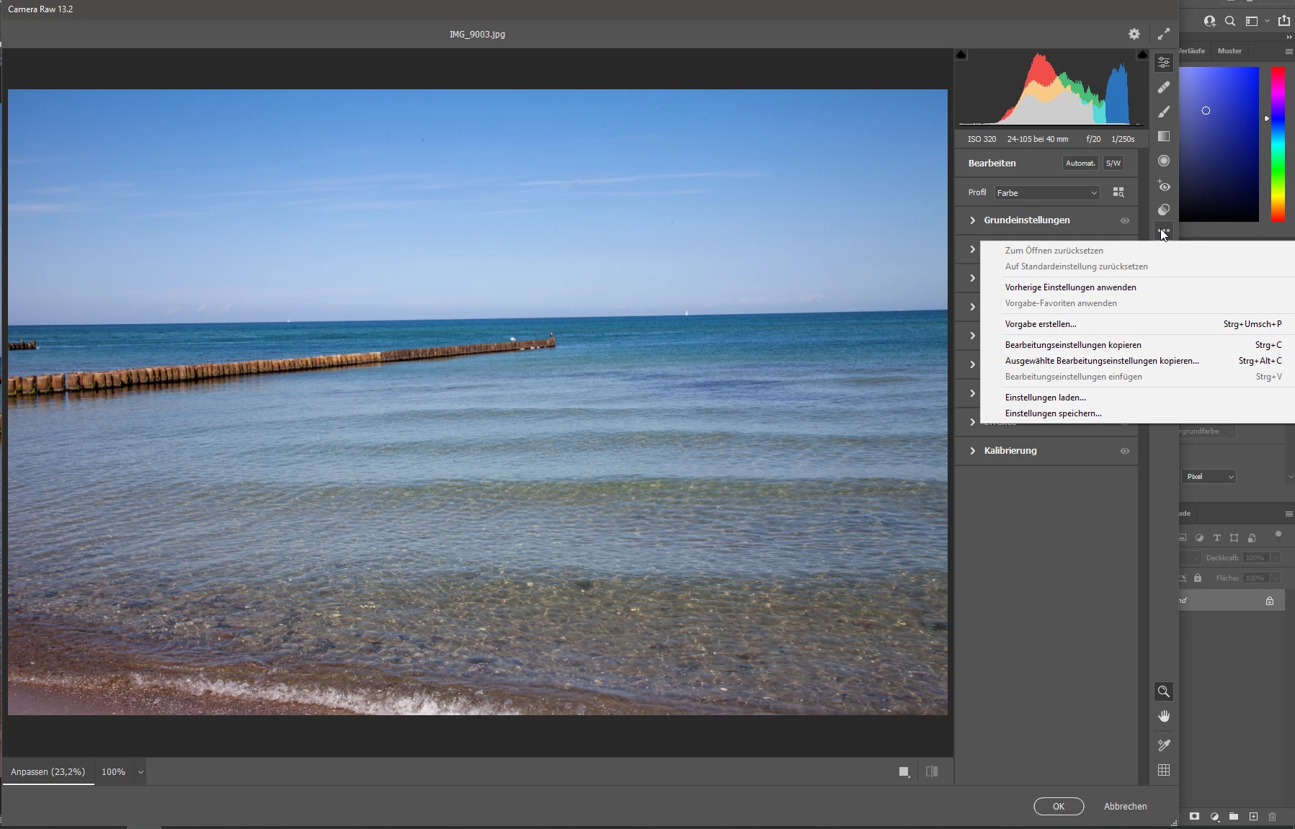
Task: Click create new group folder icon
Action: coord(1234,816)
